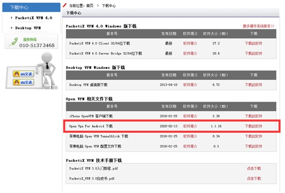Click the second QQ交谈 chat button

(x=23, y=82)
